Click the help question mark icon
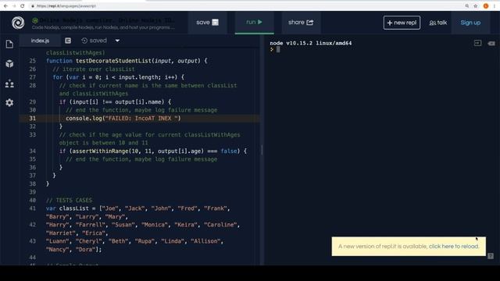Viewport: 500px width, 281px height. click(x=491, y=256)
